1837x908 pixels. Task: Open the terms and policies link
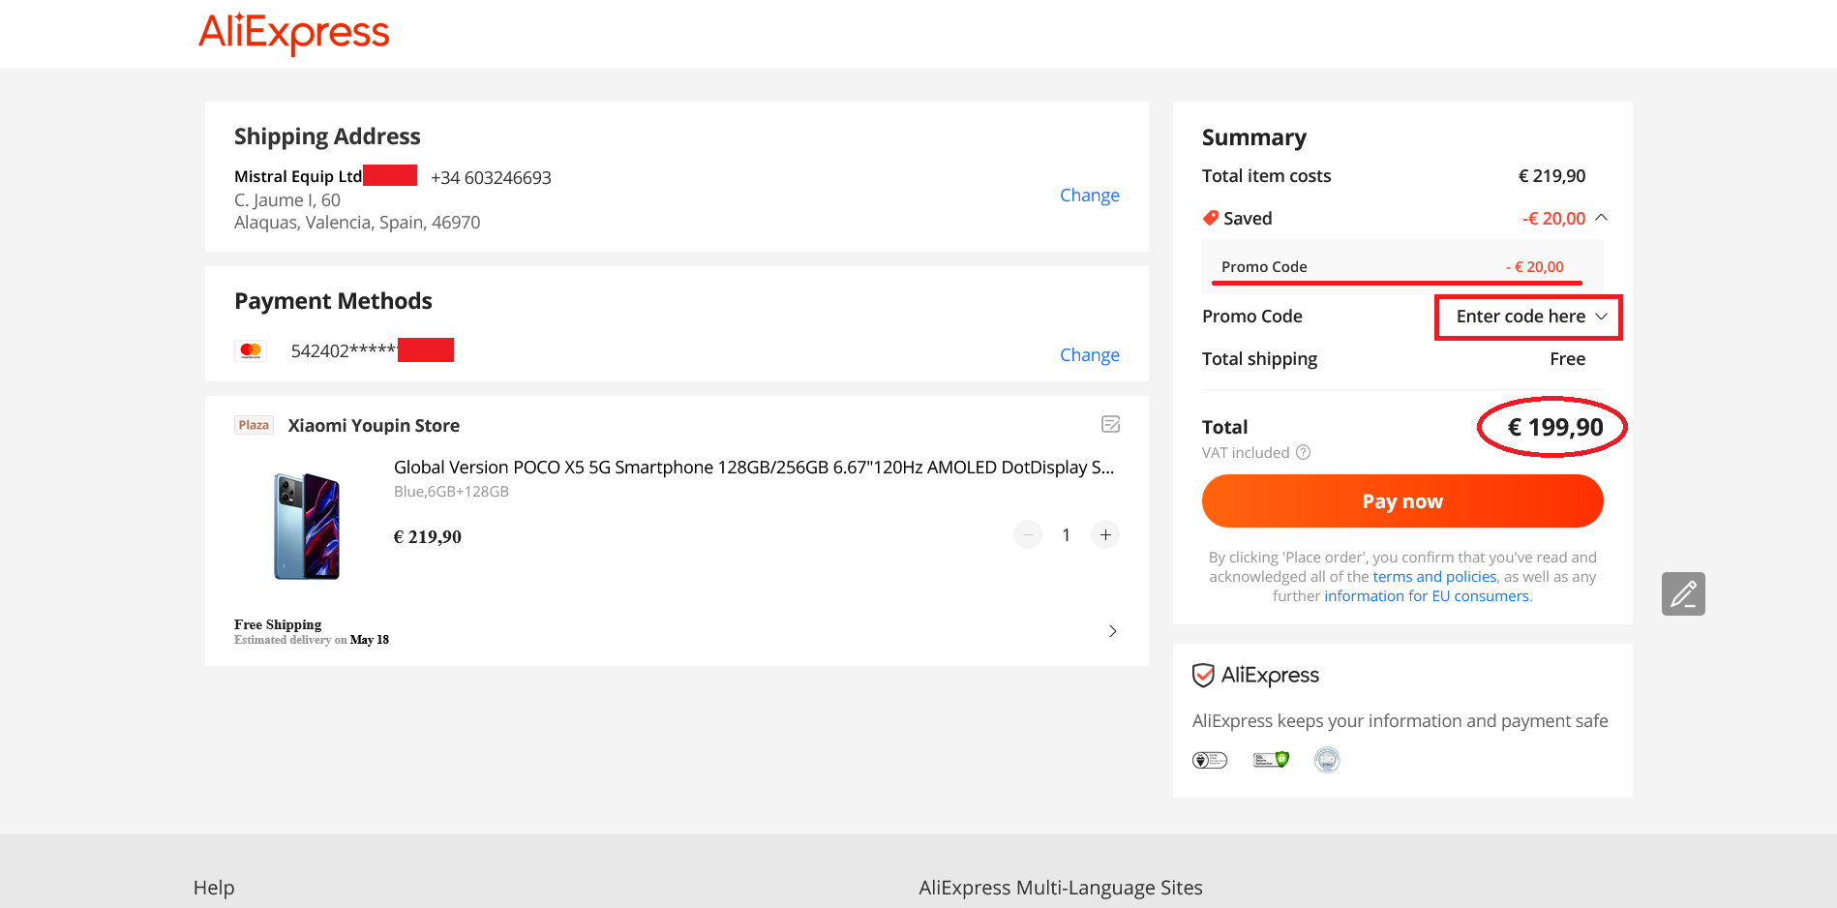(1434, 577)
